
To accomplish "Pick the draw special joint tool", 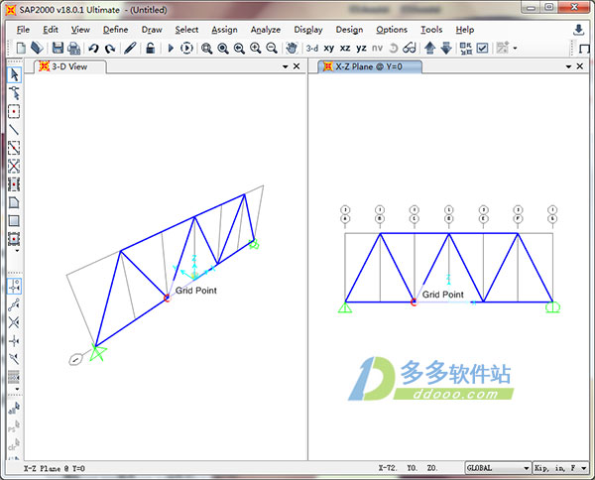I will pyautogui.click(x=14, y=111).
